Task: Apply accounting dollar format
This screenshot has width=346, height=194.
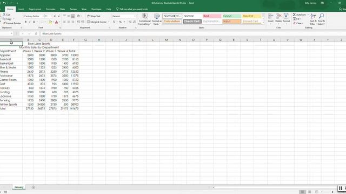Action: coord(114,22)
